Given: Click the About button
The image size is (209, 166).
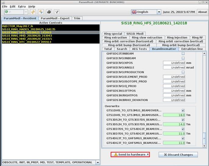Looking at the screenshot, I should (202, 12).
